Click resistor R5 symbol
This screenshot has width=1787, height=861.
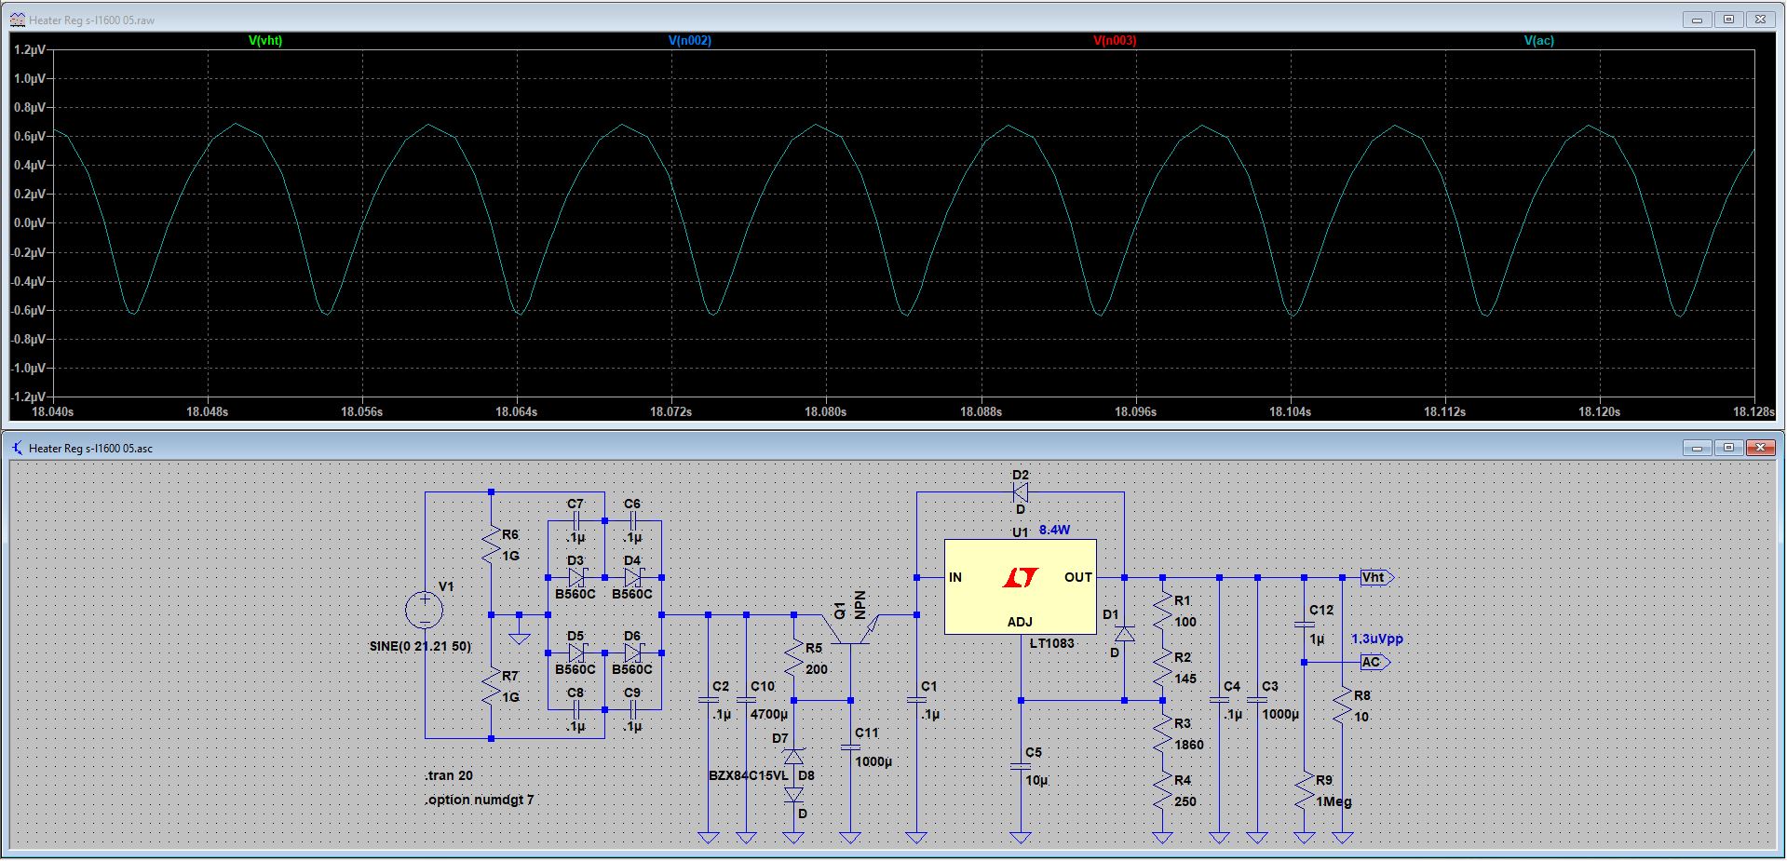pos(793,658)
